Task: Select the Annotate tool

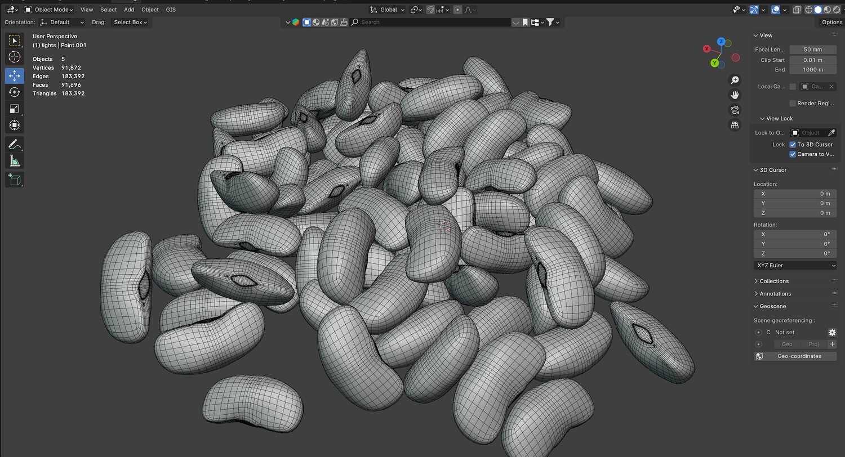Action: pyautogui.click(x=15, y=145)
